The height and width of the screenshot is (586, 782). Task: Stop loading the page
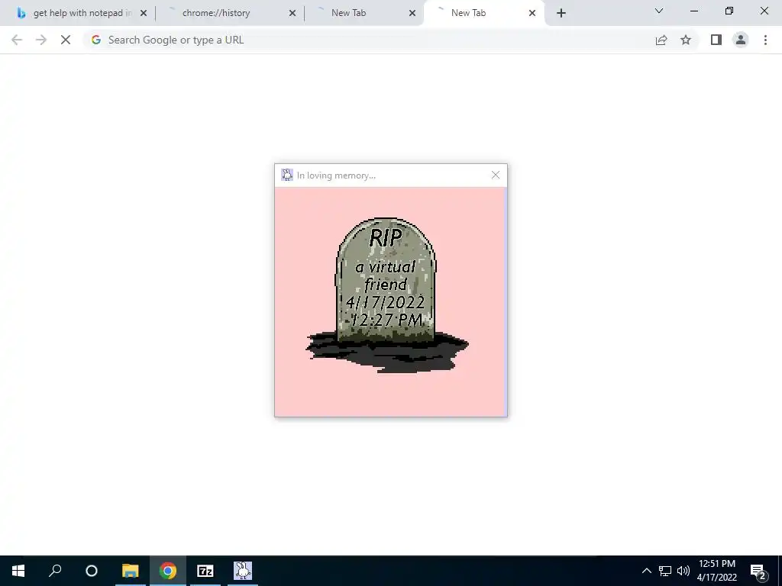[x=66, y=40]
